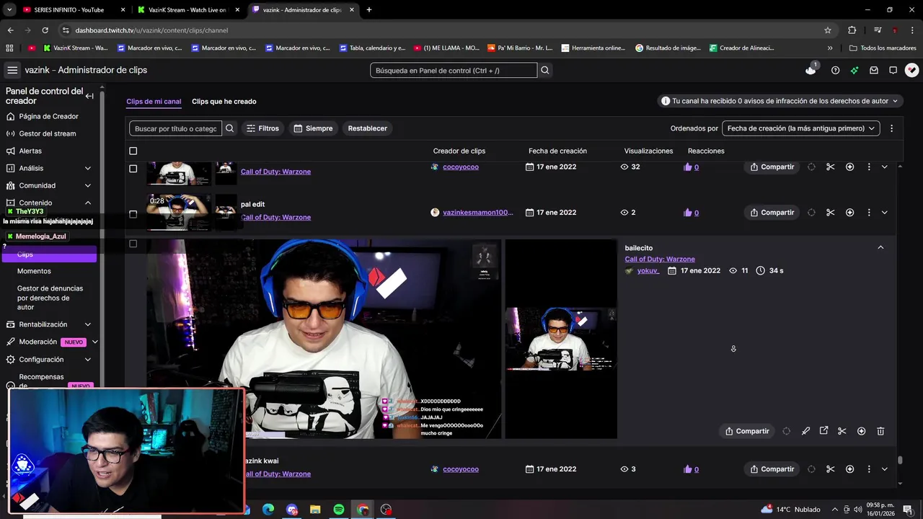Open the notifications icon with badge 1

click(811, 69)
